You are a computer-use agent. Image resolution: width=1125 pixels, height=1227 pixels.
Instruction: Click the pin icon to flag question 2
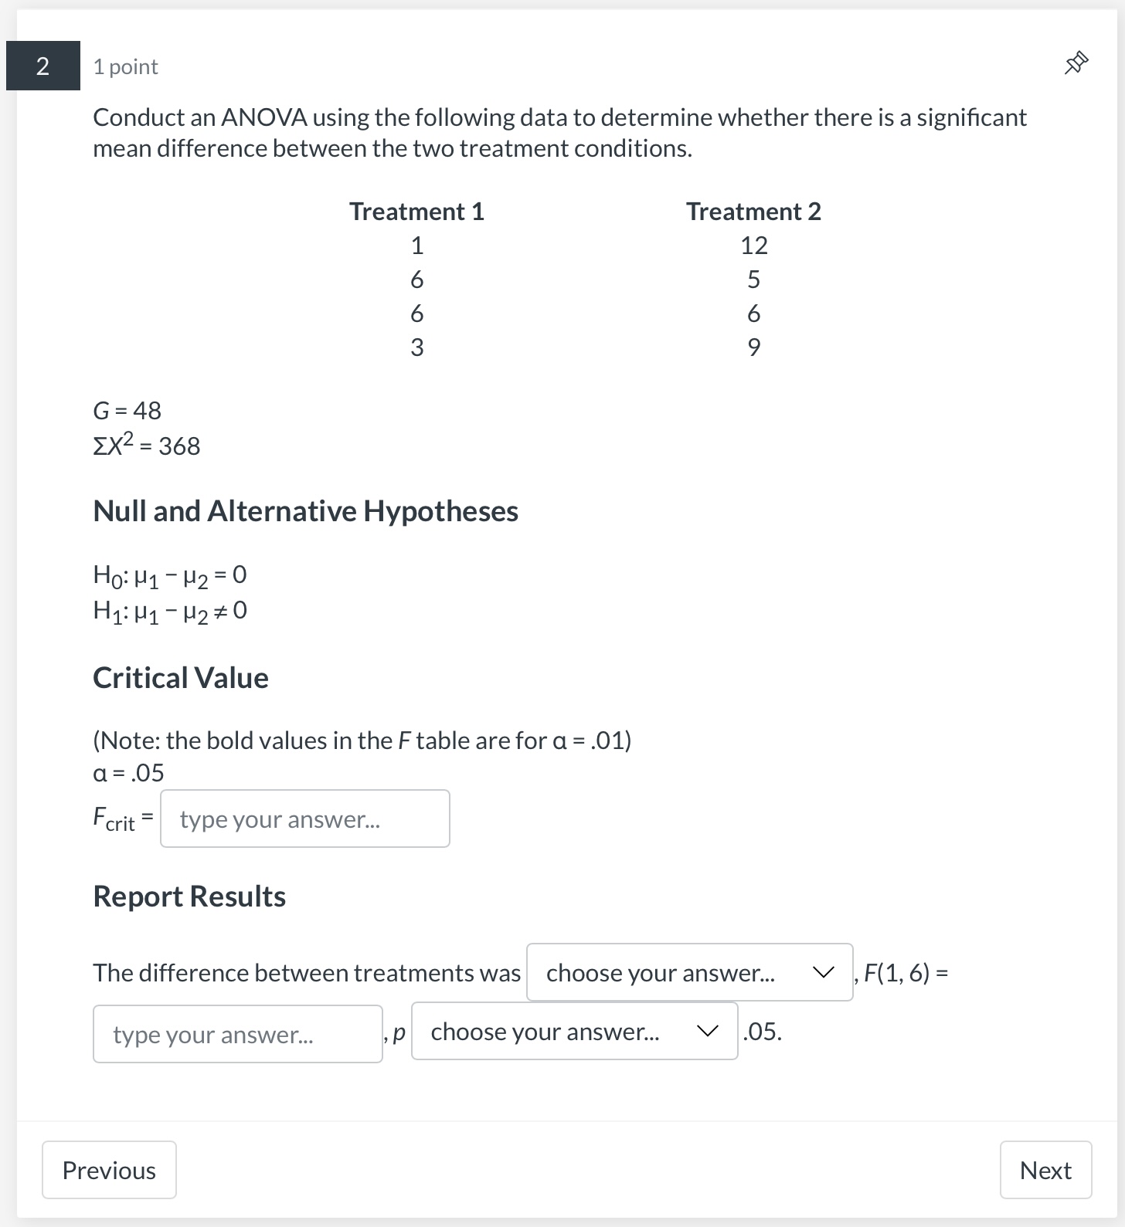click(1076, 63)
